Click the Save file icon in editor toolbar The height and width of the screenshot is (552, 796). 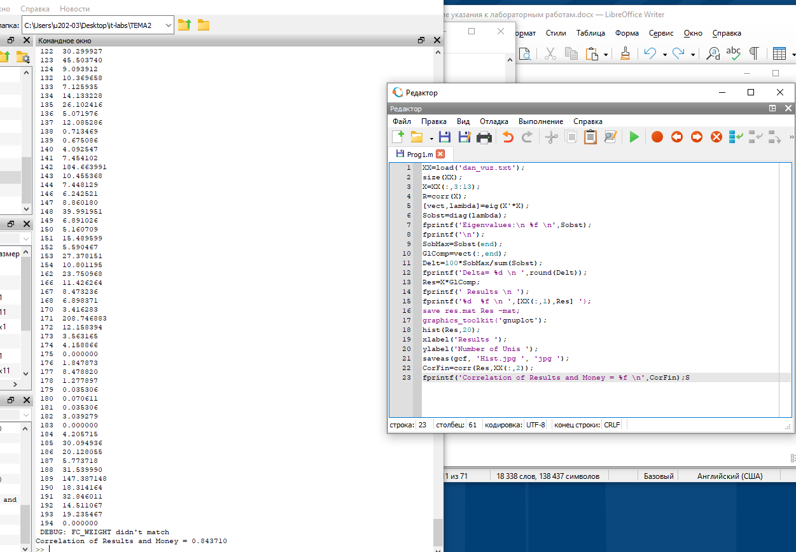point(445,137)
